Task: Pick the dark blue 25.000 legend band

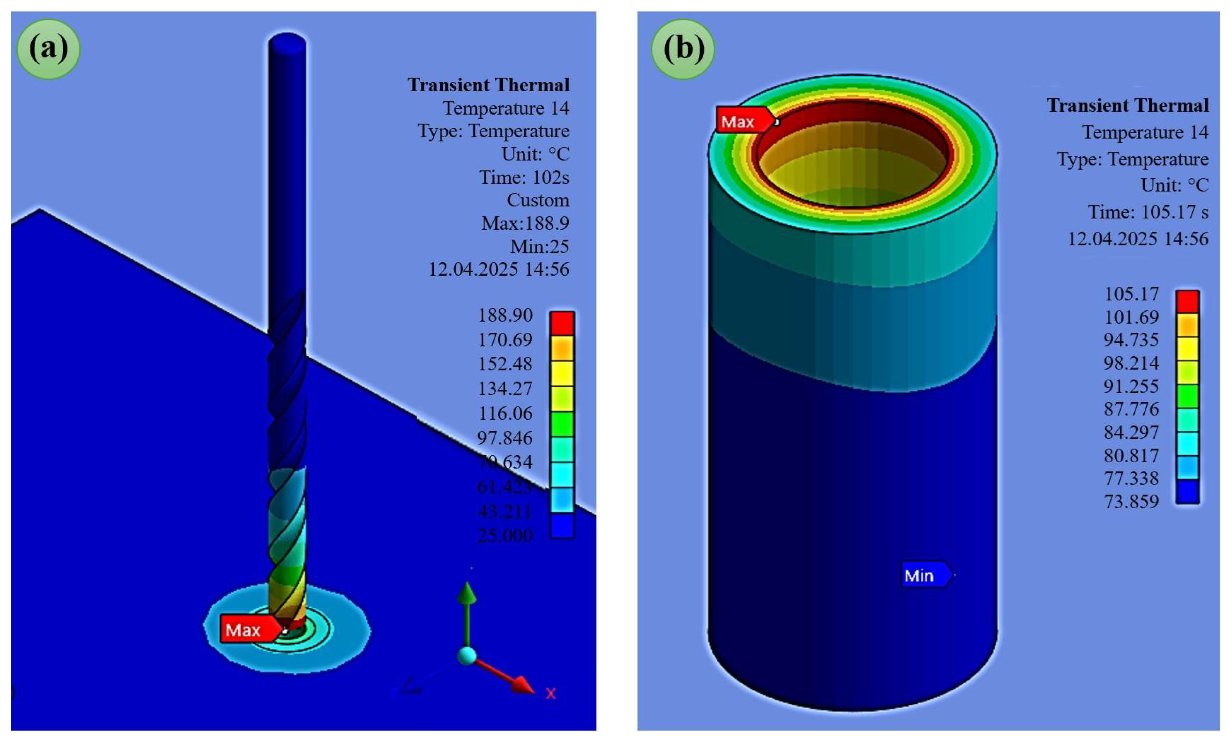Action: coord(562,525)
